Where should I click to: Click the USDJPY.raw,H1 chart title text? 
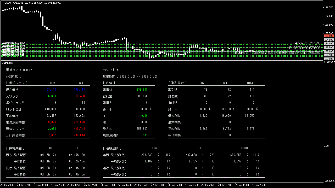14,3
